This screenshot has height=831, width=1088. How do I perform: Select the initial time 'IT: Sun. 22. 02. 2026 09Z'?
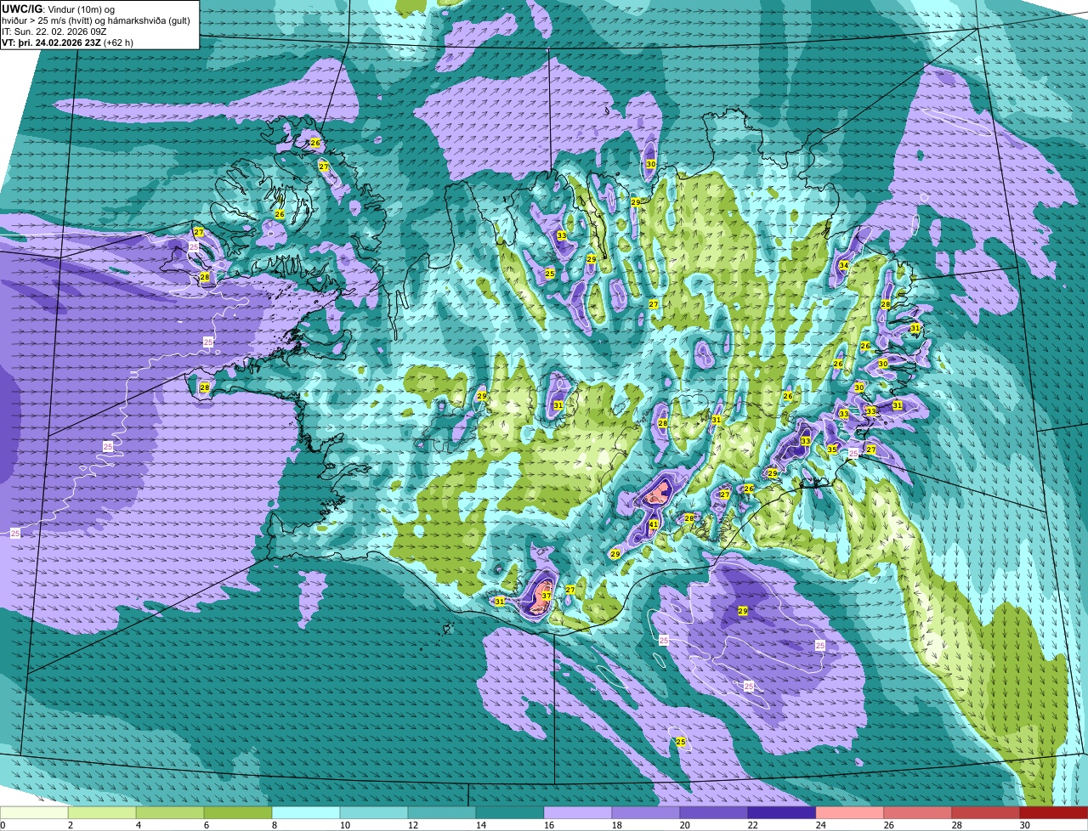56,31
